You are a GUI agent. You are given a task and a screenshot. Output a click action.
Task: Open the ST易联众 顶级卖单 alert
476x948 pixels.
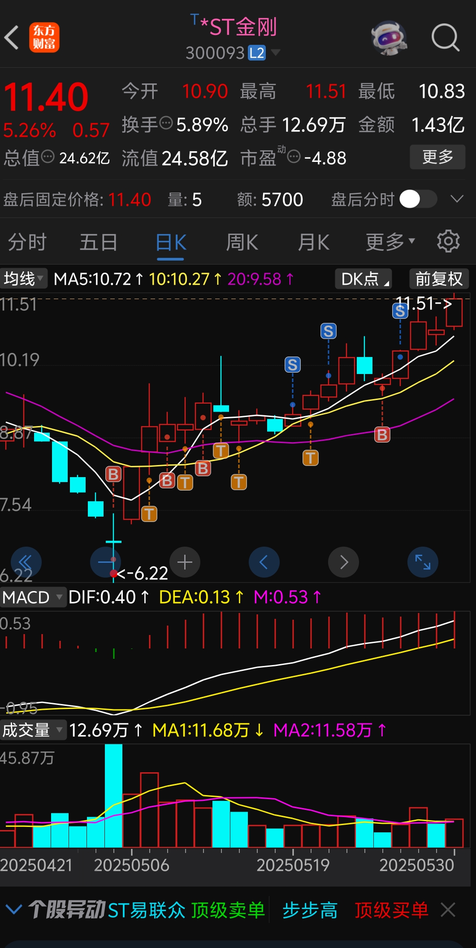click(x=186, y=910)
